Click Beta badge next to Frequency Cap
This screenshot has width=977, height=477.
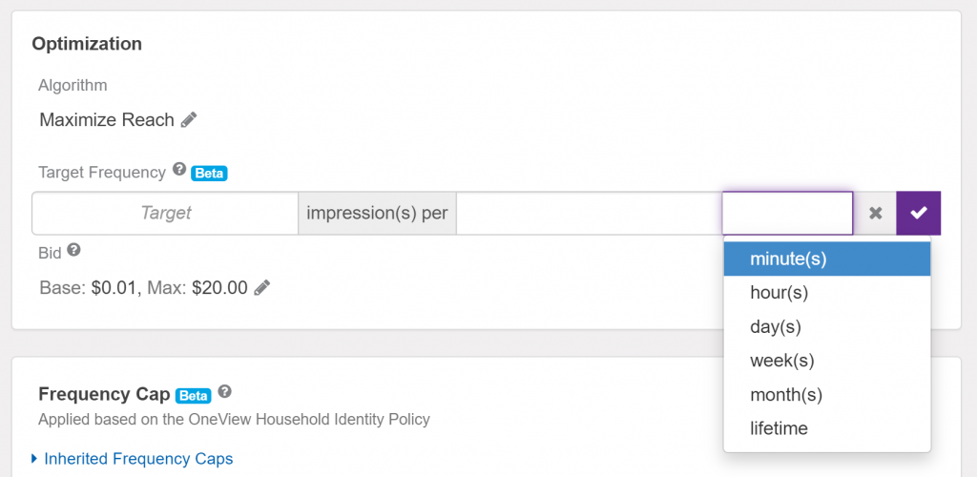[x=194, y=395]
